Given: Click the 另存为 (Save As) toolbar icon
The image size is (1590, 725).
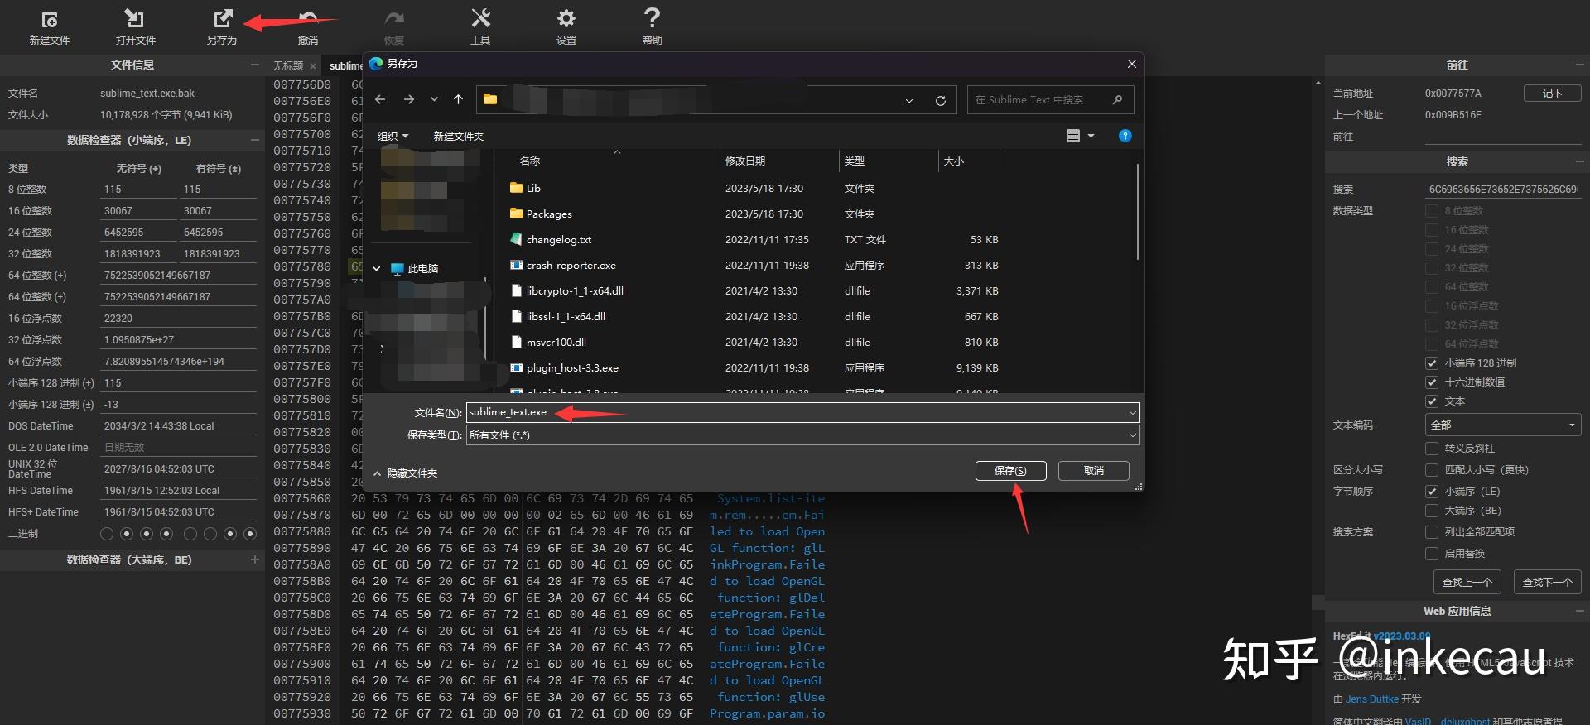Looking at the screenshot, I should coord(222,26).
